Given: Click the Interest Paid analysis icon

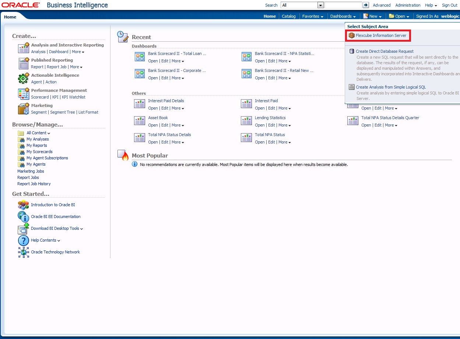Looking at the screenshot, I should click(x=246, y=104).
